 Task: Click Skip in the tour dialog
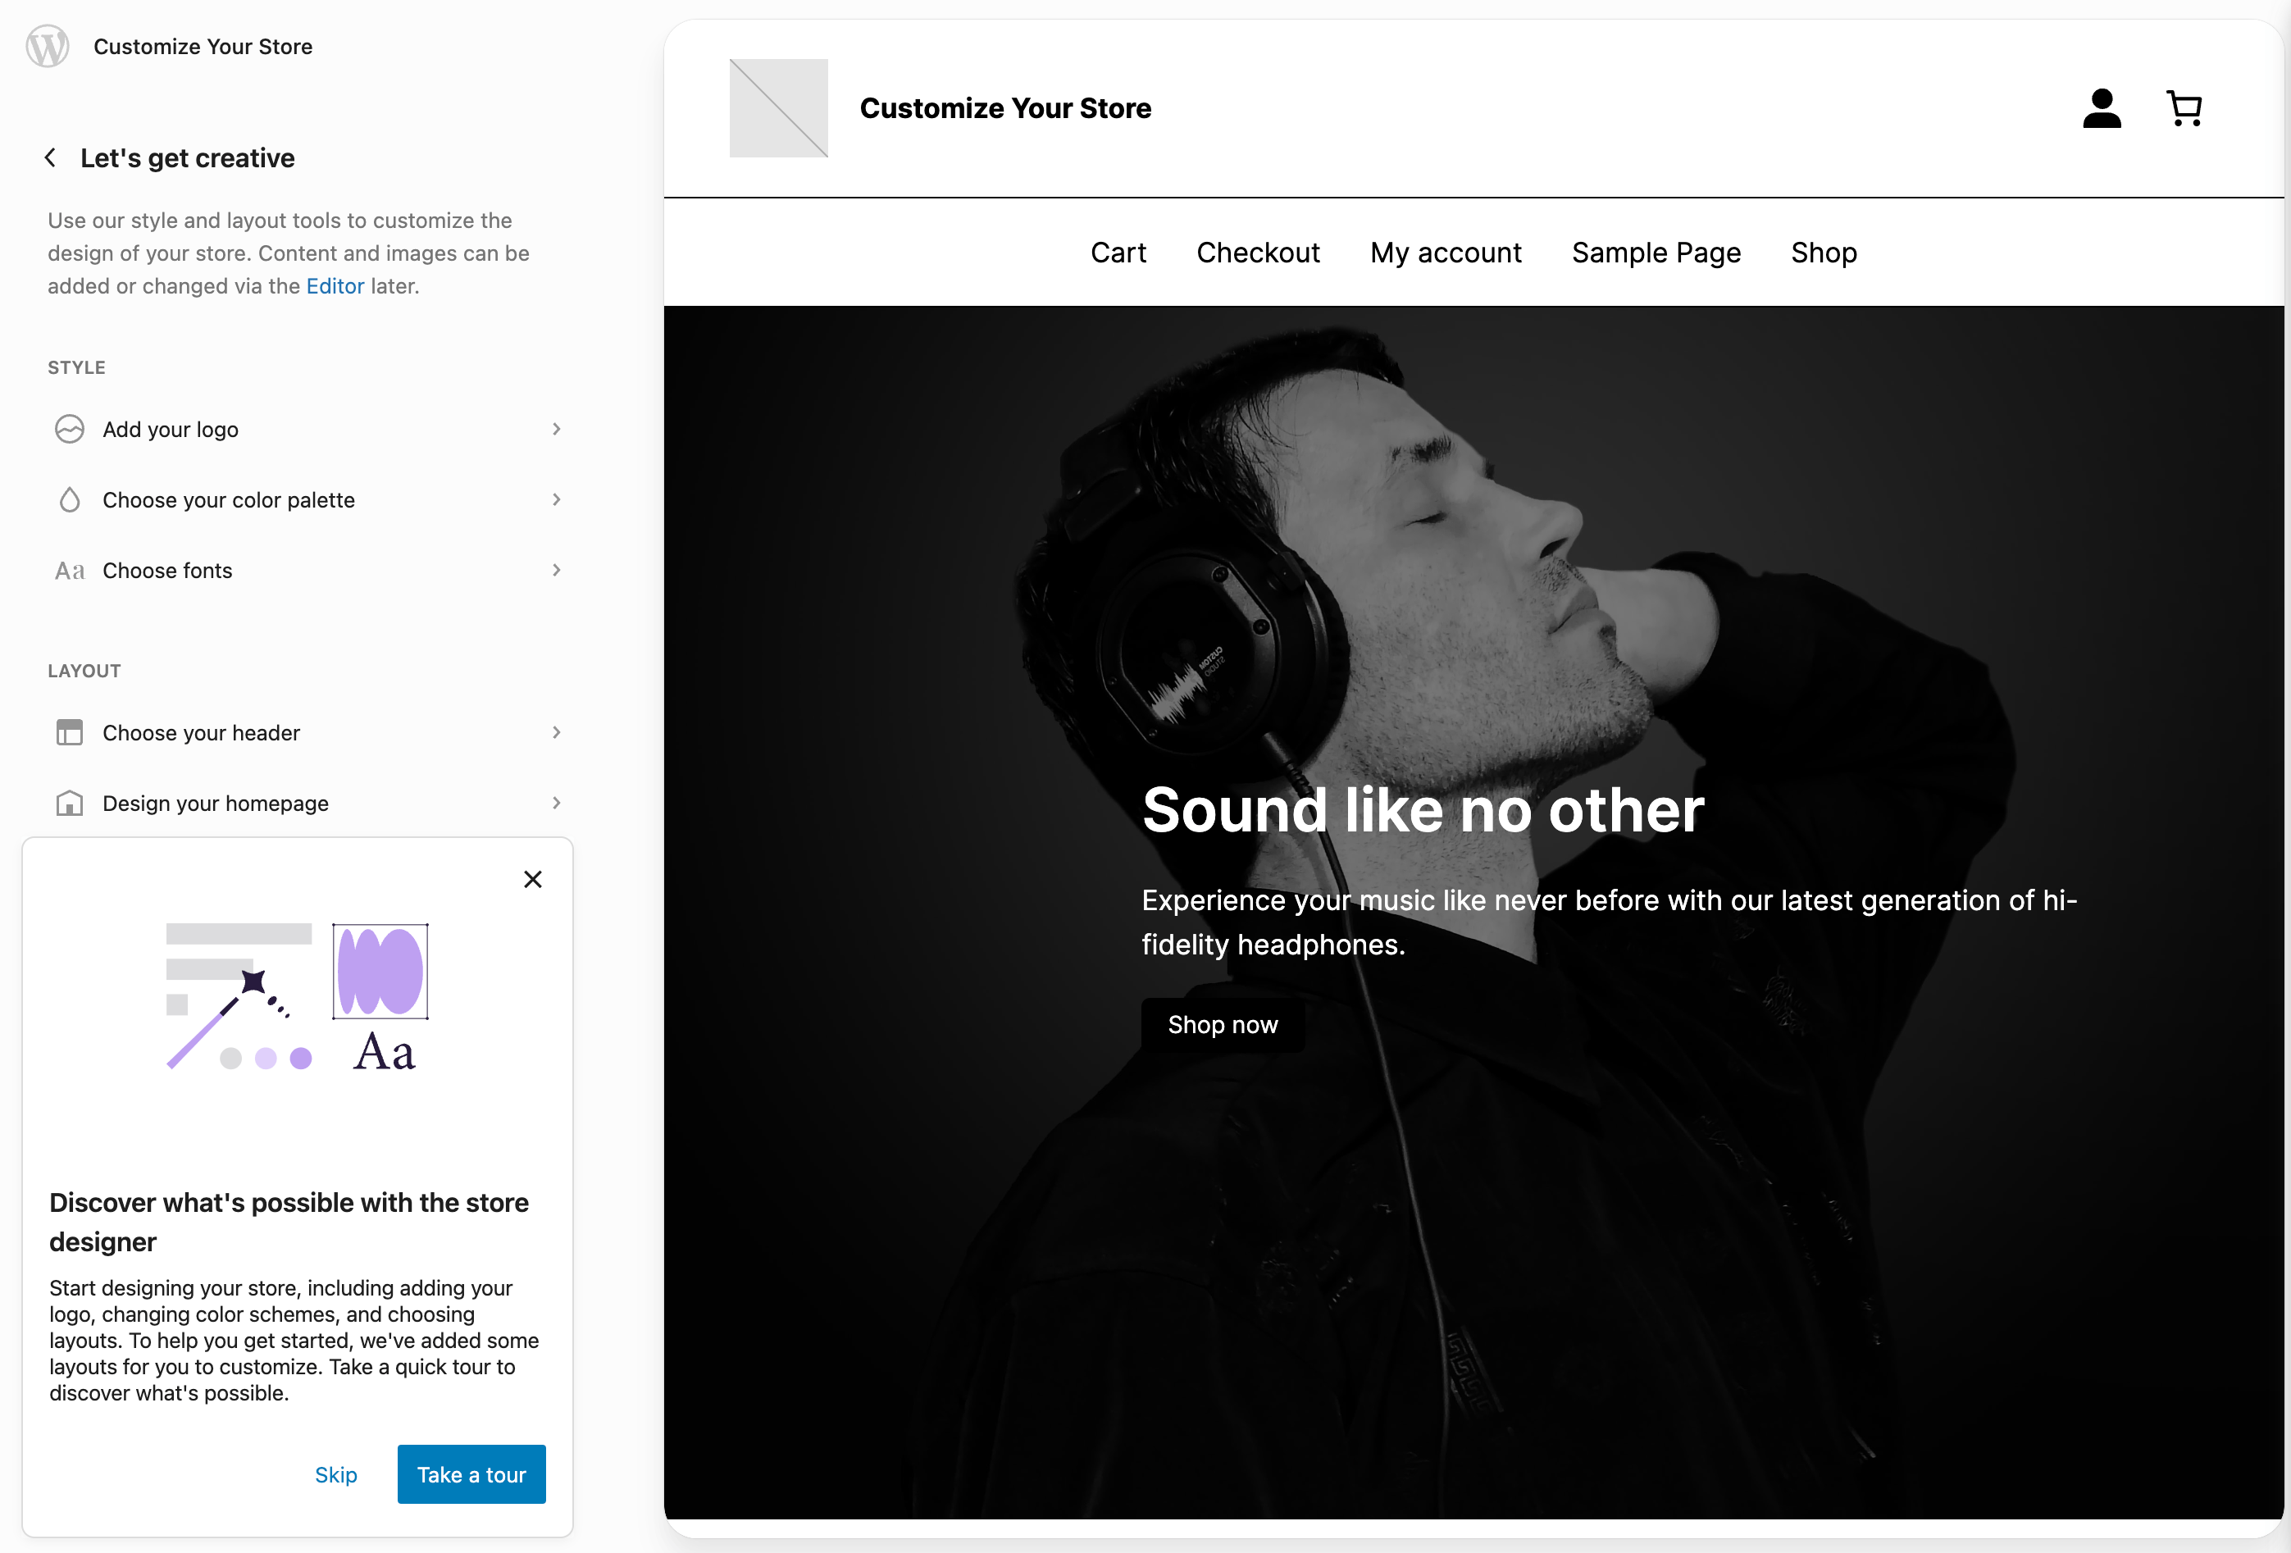point(336,1474)
